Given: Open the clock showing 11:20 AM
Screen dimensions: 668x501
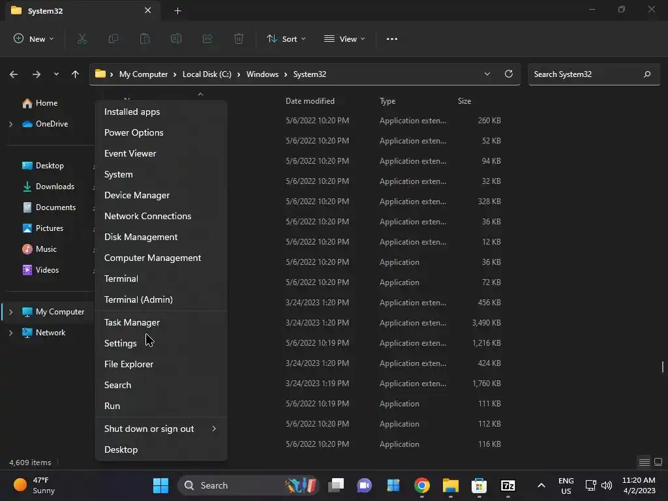Looking at the screenshot, I should (x=639, y=485).
